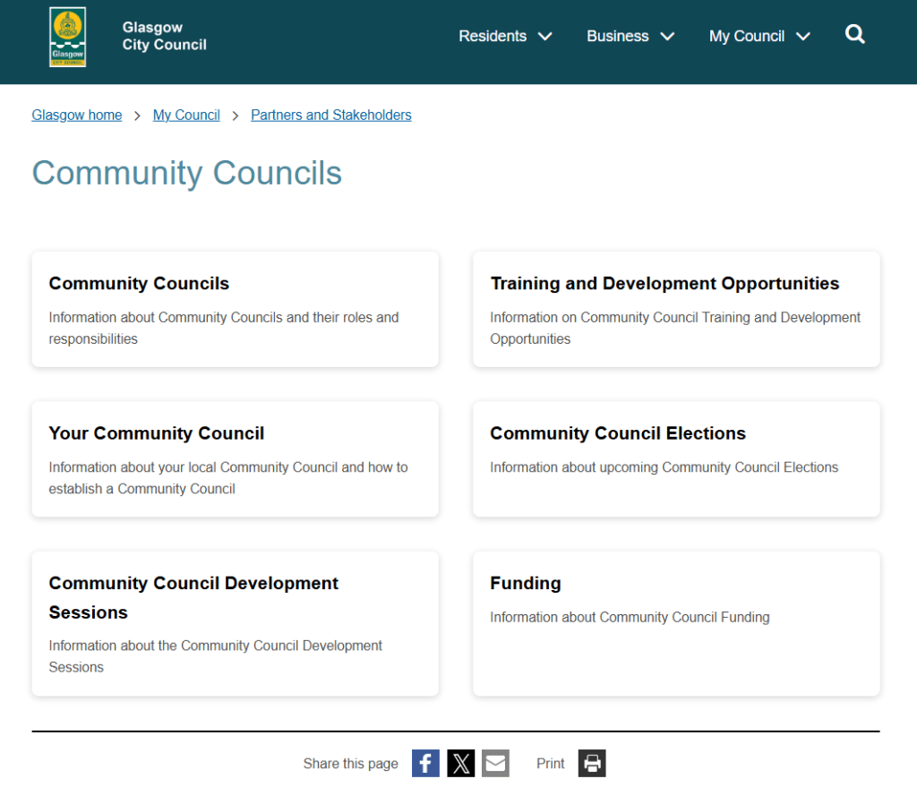Viewport: 917px width, 796px height.
Task: Share page by email envelope icon
Action: (495, 763)
